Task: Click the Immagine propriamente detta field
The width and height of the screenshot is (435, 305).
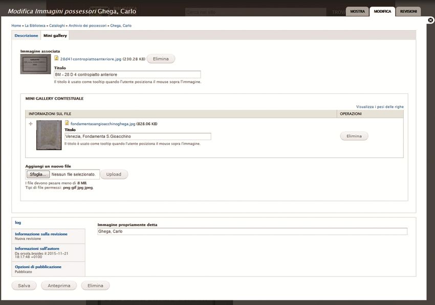Action: pyautogui.click(x=252, y=231)
